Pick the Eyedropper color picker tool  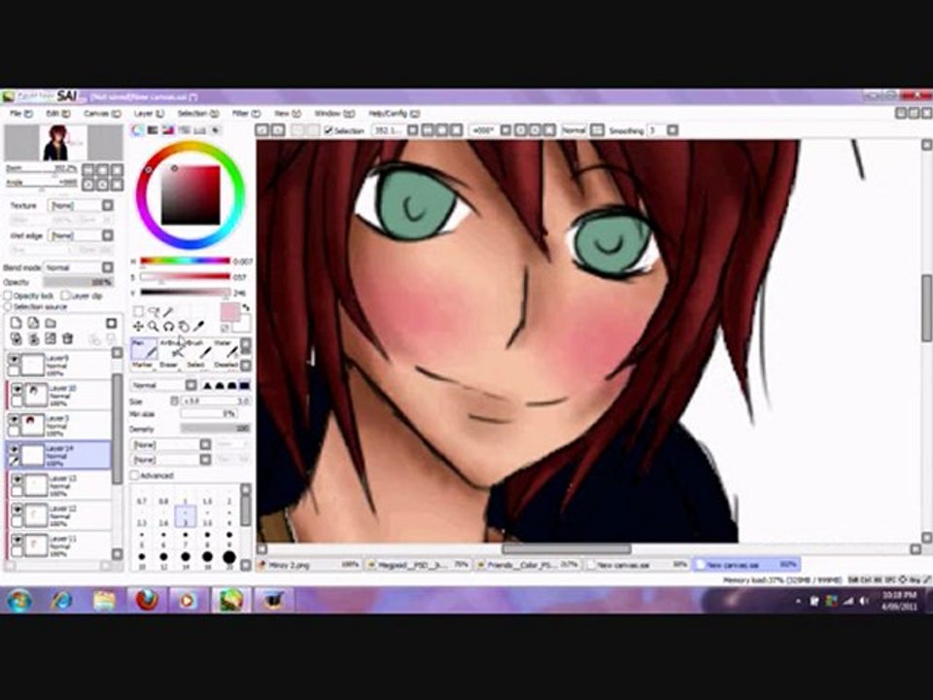pos(198,327)
